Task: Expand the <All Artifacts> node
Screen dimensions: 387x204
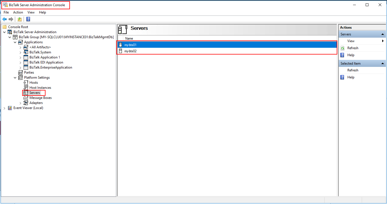Action: (20, 47)
